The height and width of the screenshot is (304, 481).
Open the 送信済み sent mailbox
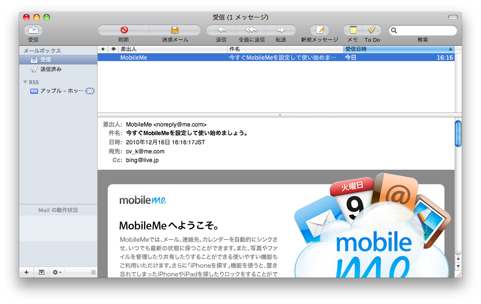tap(58, 69)
